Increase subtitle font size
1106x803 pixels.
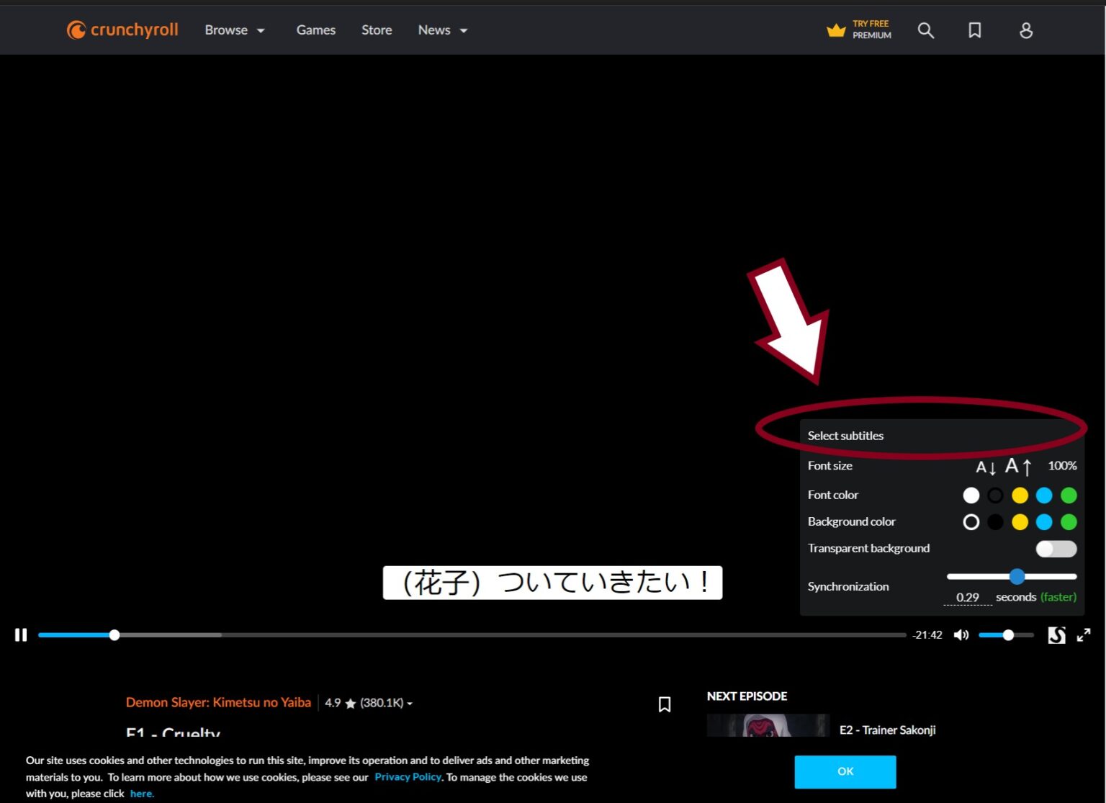click(1018, 467)
